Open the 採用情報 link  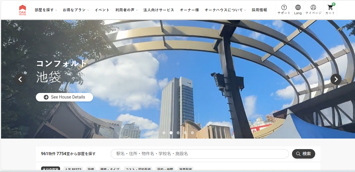coord(259,10)
